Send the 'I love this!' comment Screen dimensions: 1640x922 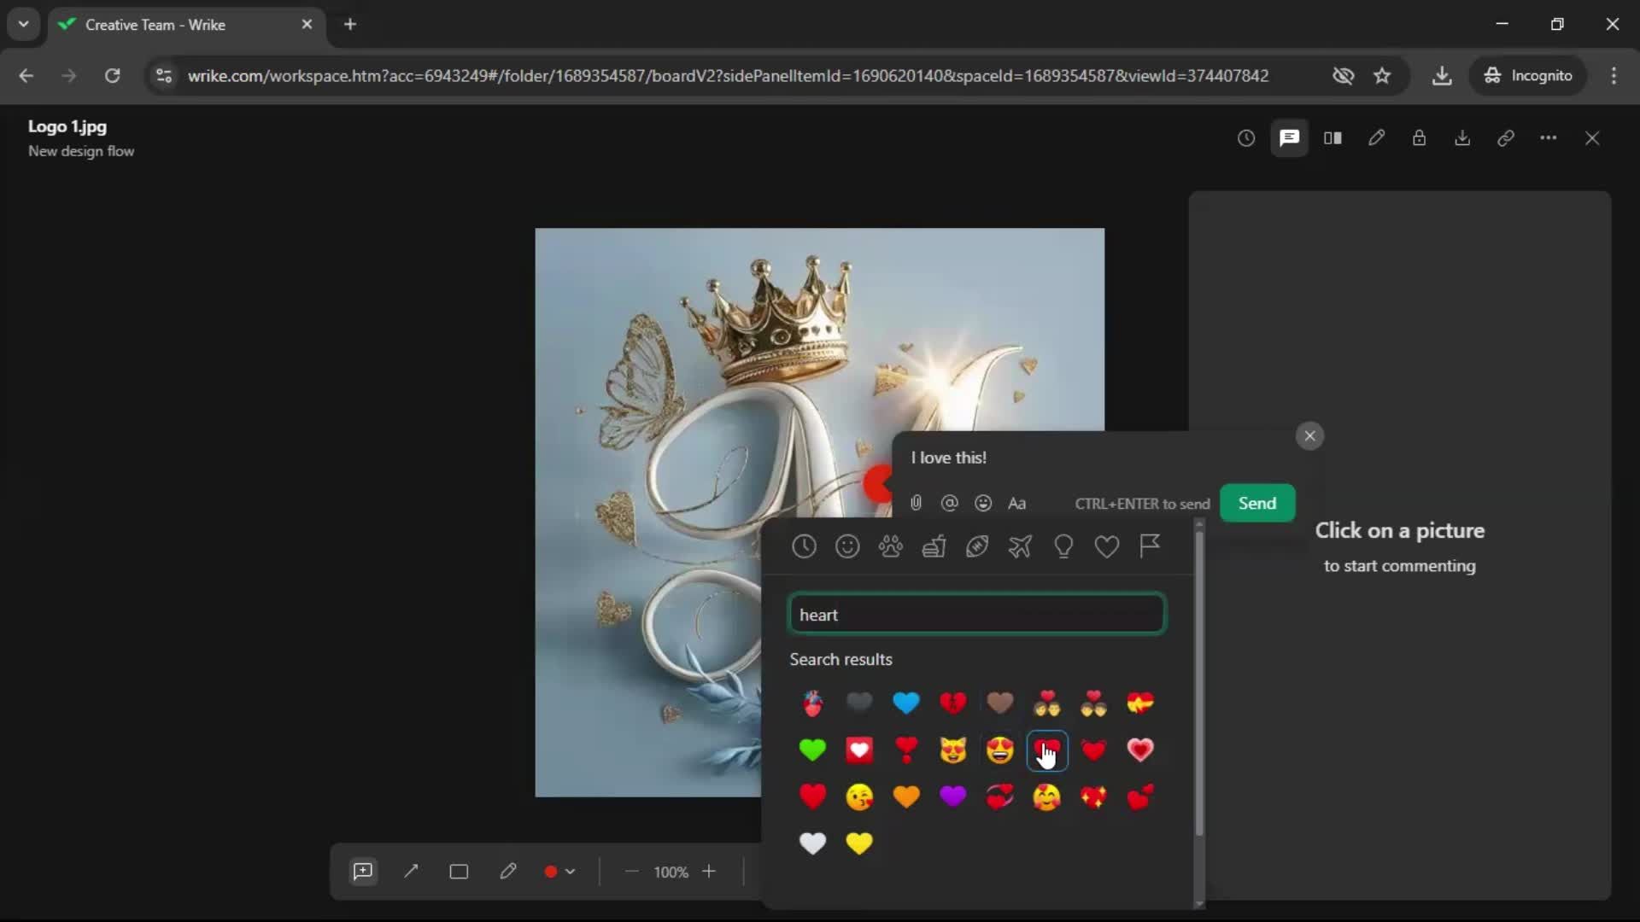pyautogui.click(x=1257, y=503)
